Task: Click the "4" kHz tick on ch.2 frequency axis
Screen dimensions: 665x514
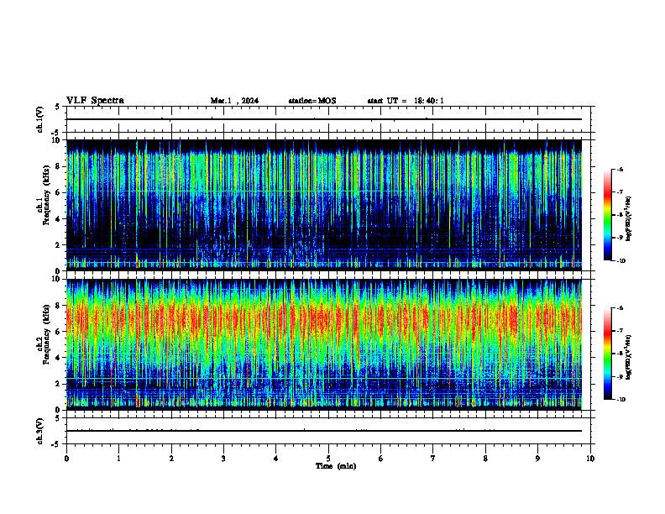Action: coord(59,358)
